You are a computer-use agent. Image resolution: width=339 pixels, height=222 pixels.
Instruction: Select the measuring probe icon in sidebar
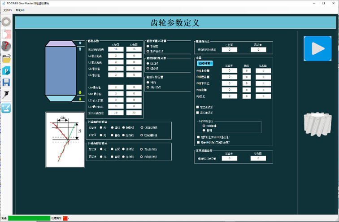point(6,95)
